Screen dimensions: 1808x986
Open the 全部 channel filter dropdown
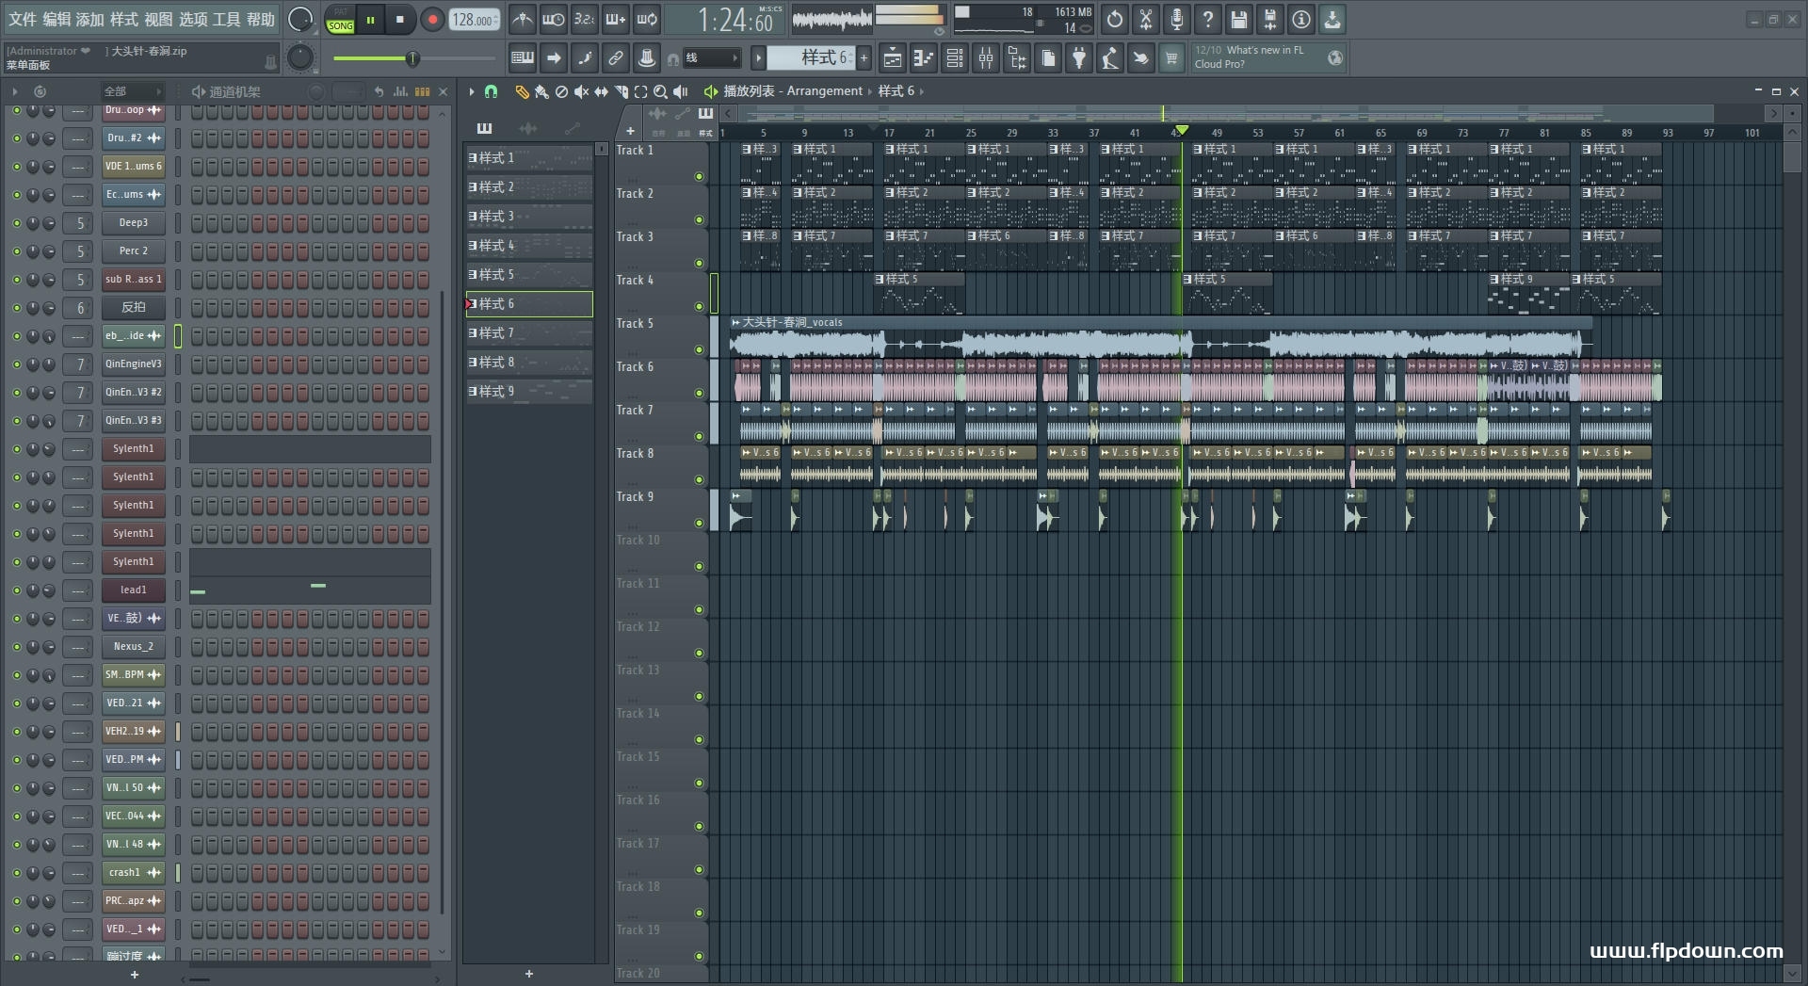(132, 91)
